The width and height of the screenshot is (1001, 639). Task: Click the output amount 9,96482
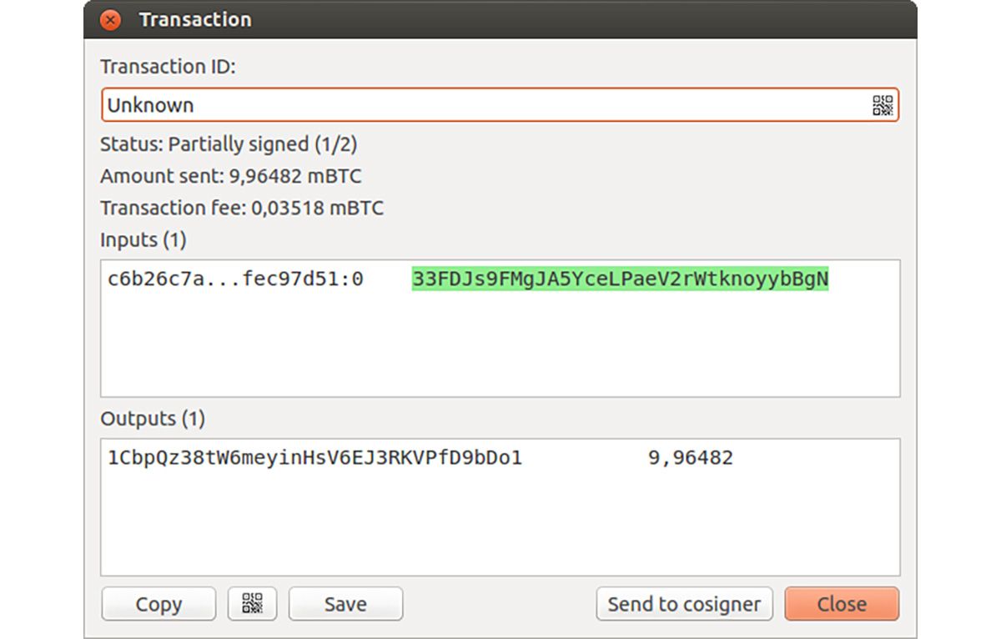(x=691, y=457)
